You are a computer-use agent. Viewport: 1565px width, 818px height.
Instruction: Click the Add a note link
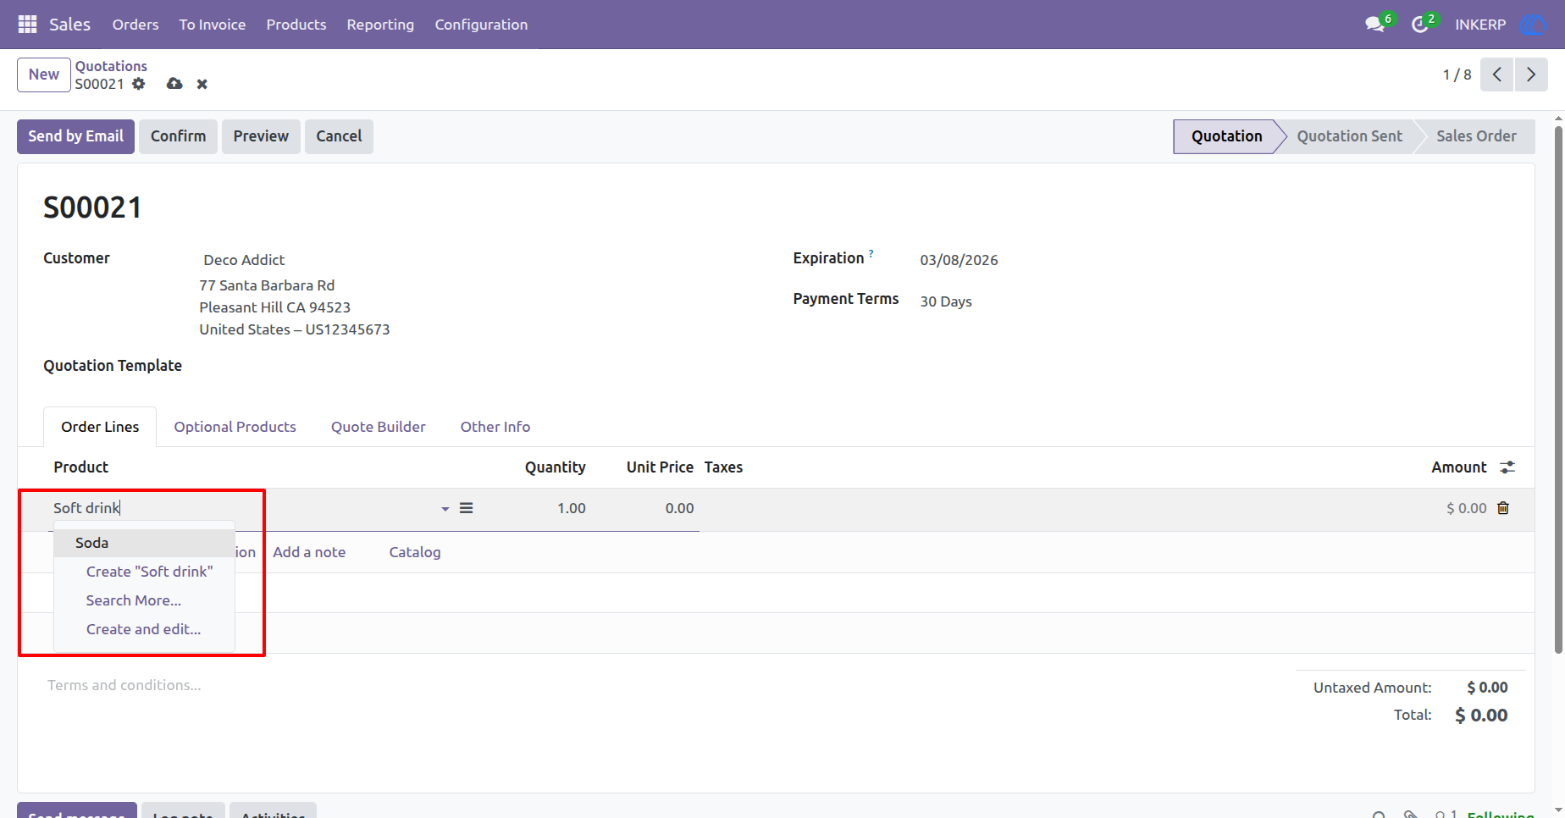coord(309,552)
